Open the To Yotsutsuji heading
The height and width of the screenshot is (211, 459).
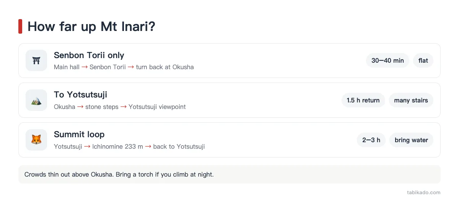[80, 95]
